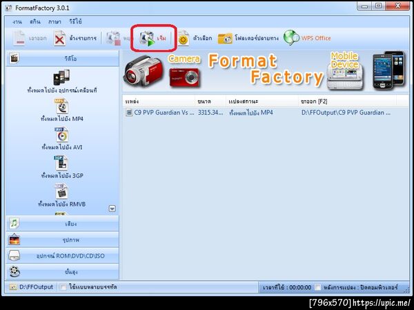This screenshot has height=310, width=414.
Task: Click the โฟลเดอร์ปลายทาง (Output Folder) label
Action: (x=257, y=39)
